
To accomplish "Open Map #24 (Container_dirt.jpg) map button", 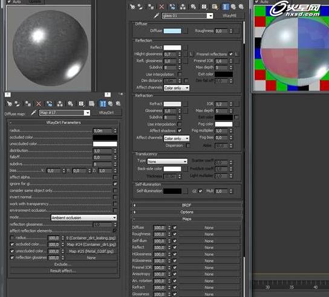I will tap(91, 244).
